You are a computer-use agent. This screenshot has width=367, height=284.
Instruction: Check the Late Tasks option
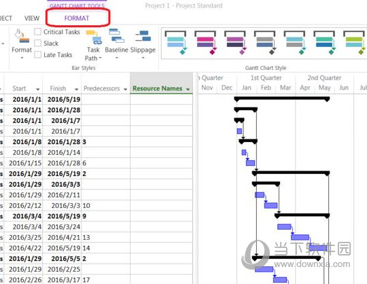tap(37, 54)
